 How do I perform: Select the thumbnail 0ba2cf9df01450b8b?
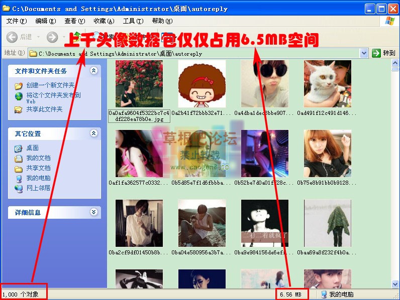(x=139, y=223)
